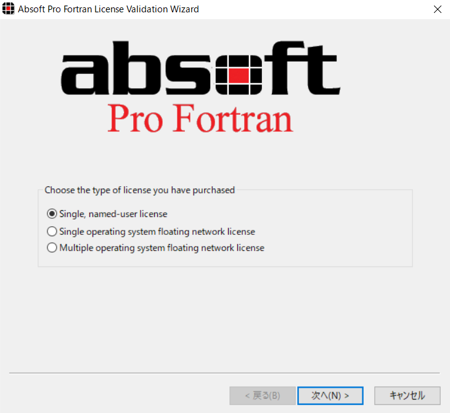Select the Single, named-user license radio button

click(52, 214)
